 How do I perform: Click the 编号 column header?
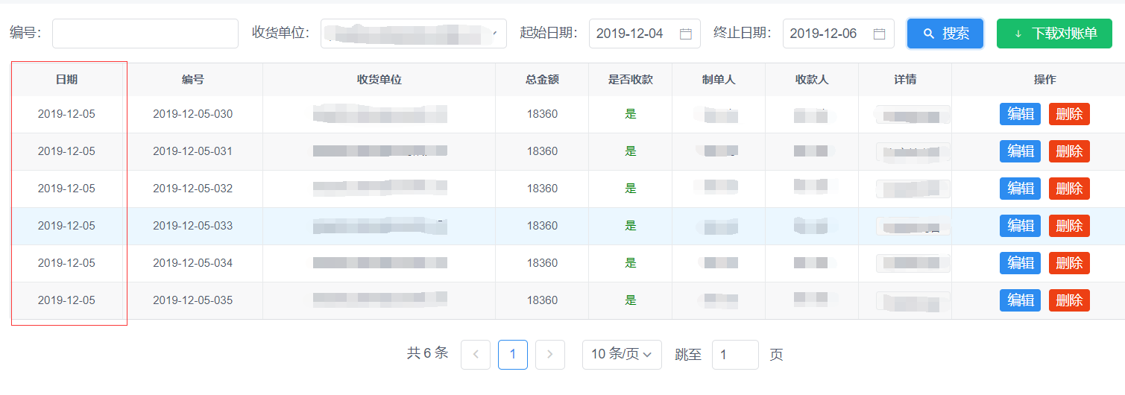[193, 80]
